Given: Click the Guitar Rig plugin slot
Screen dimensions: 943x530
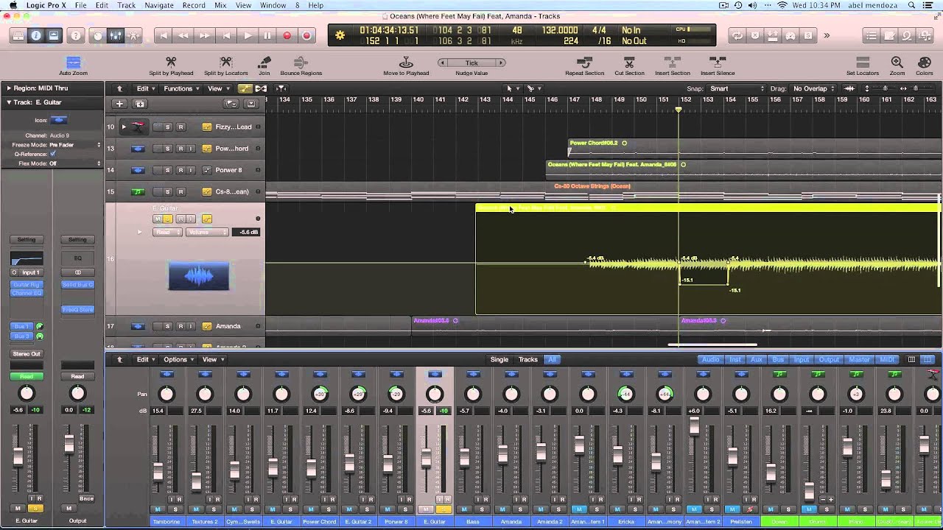Looking at the screenshot, I should (27, 284).
